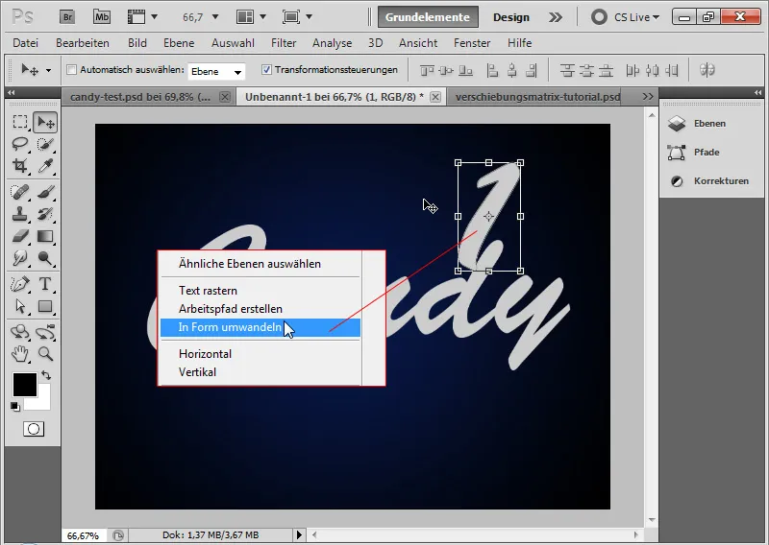This screenshot has height=545, width=769.
Task: Select the Rectangular Marquee tool
Action: (20, 122)
